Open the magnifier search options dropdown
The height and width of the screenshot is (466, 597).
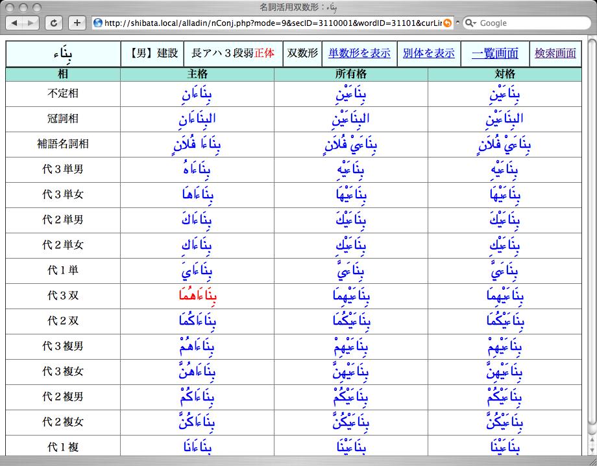coord(471,23)
